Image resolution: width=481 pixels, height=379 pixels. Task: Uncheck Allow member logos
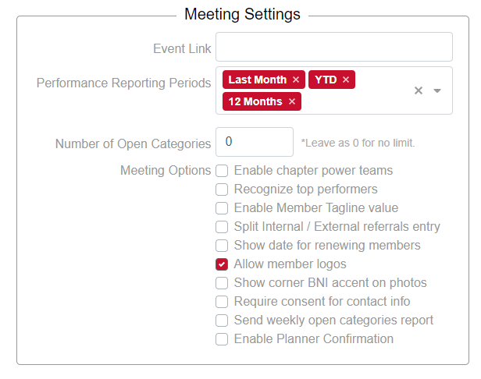point(222,264)
